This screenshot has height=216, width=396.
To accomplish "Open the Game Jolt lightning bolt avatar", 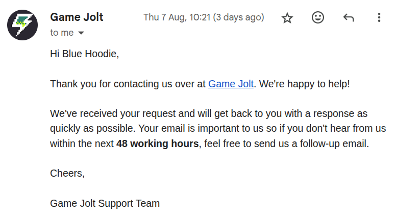I will (x=22, y=25).
